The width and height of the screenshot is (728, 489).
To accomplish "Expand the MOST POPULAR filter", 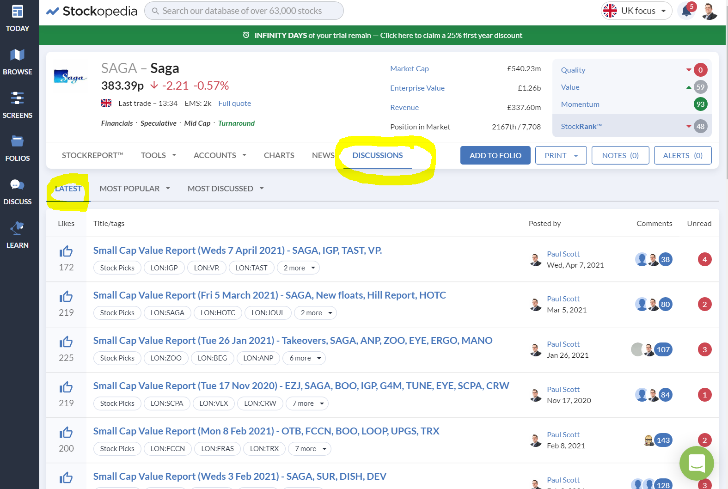I will pyautogui.click(x=135, y=189).
